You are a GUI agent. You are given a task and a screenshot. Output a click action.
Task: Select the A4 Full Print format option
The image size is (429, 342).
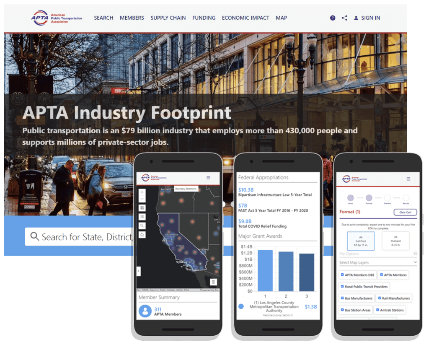(x=361, y=241)
